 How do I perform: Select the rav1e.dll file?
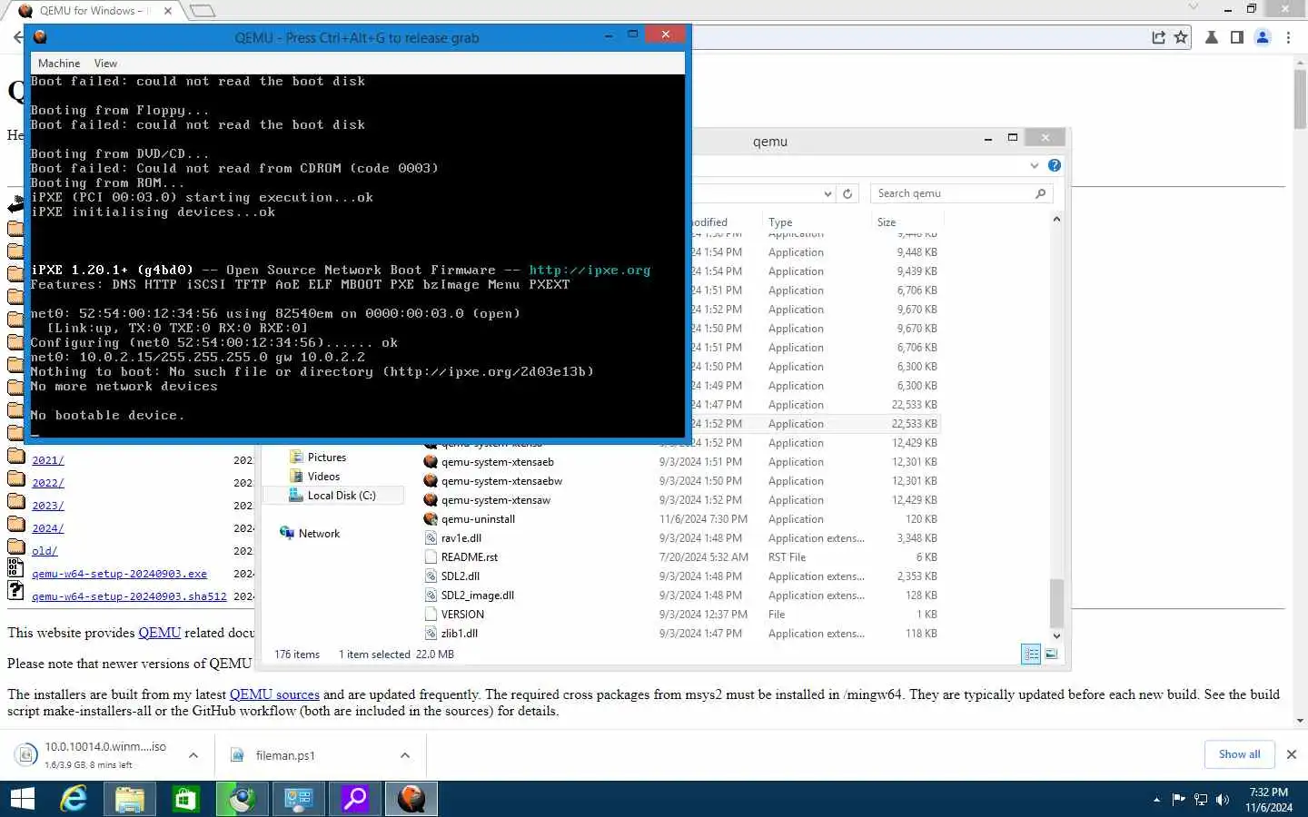click(461, 538)
